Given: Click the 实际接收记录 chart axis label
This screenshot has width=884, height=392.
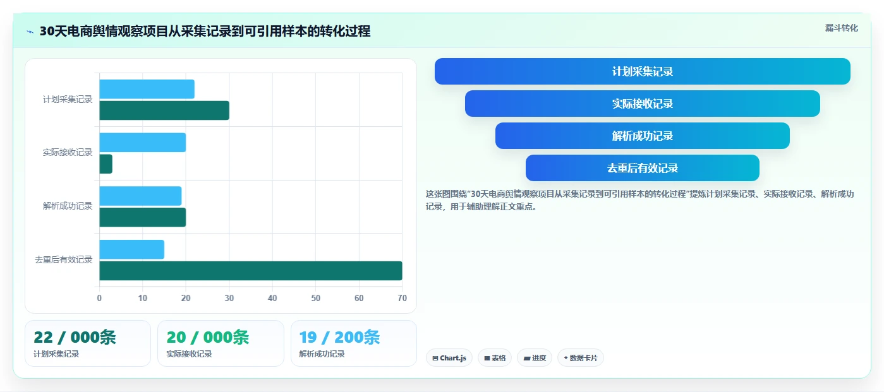Looking at the screenshot, I should [68, 153].
